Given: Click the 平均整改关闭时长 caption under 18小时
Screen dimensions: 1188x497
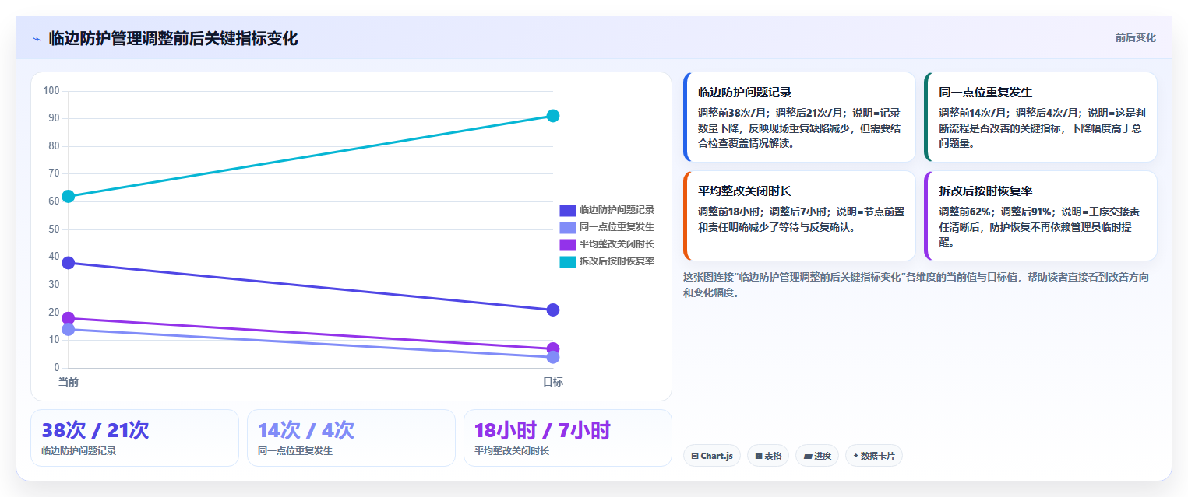Looking at the screenshot, I should tap(512, 451).
